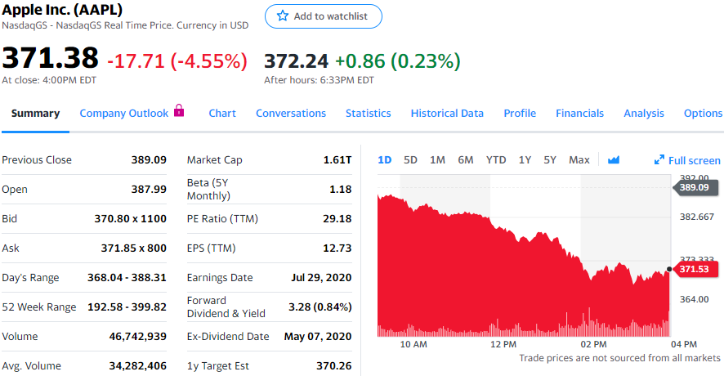Select the 1D chart range
The image size is (724, 376).
385,160
